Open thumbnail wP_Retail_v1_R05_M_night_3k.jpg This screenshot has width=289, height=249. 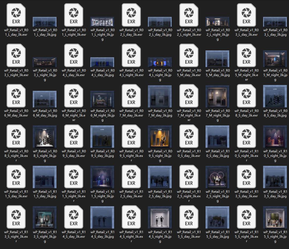tap(275, 59)
